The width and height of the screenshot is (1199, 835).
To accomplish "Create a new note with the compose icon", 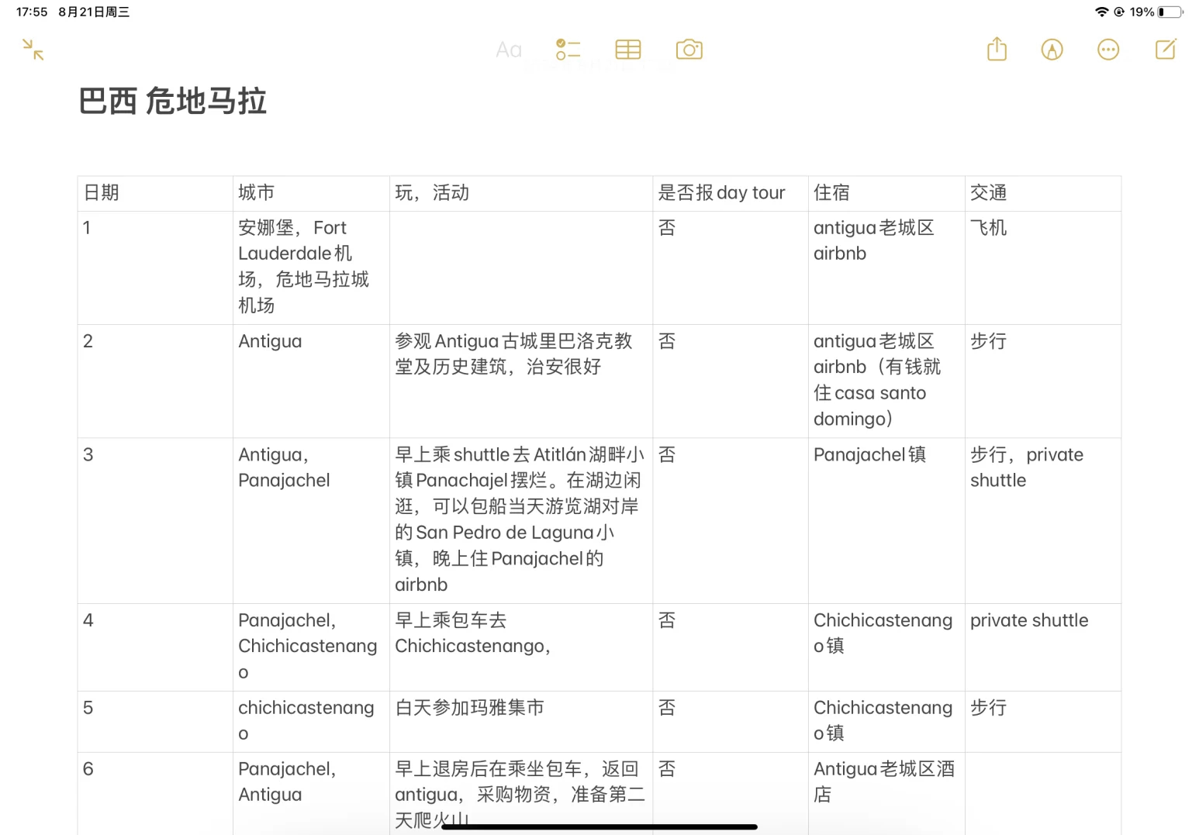I will pyautogui.click(x=1166, y=49).
